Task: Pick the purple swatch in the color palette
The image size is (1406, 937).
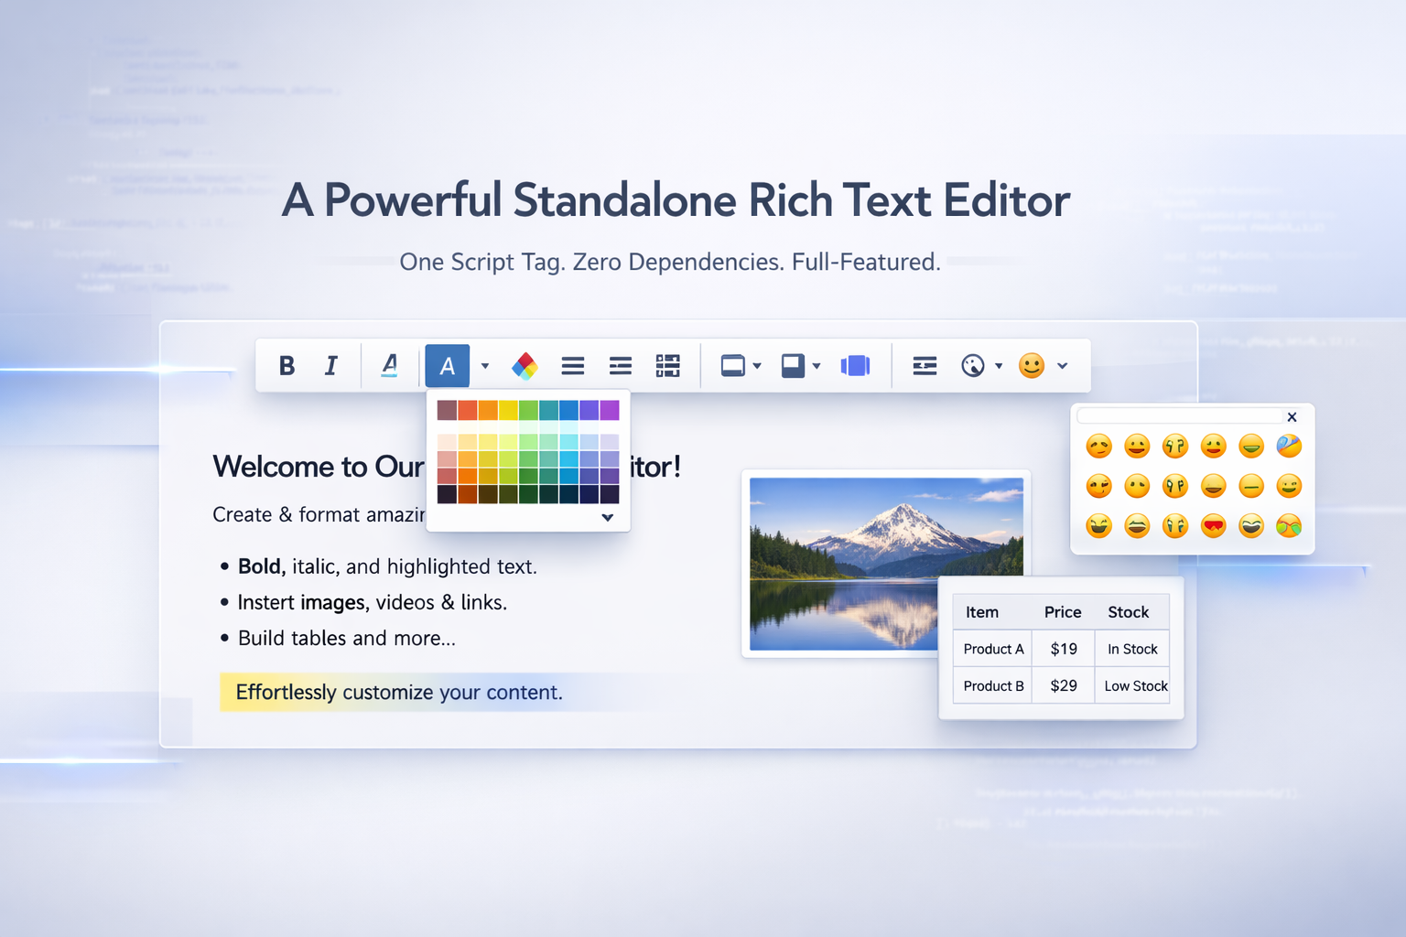Action: pyautogui.click(x=610, y=410)
